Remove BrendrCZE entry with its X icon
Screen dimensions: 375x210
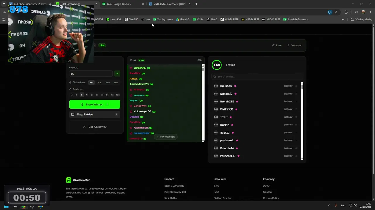[x=296, y=101]
